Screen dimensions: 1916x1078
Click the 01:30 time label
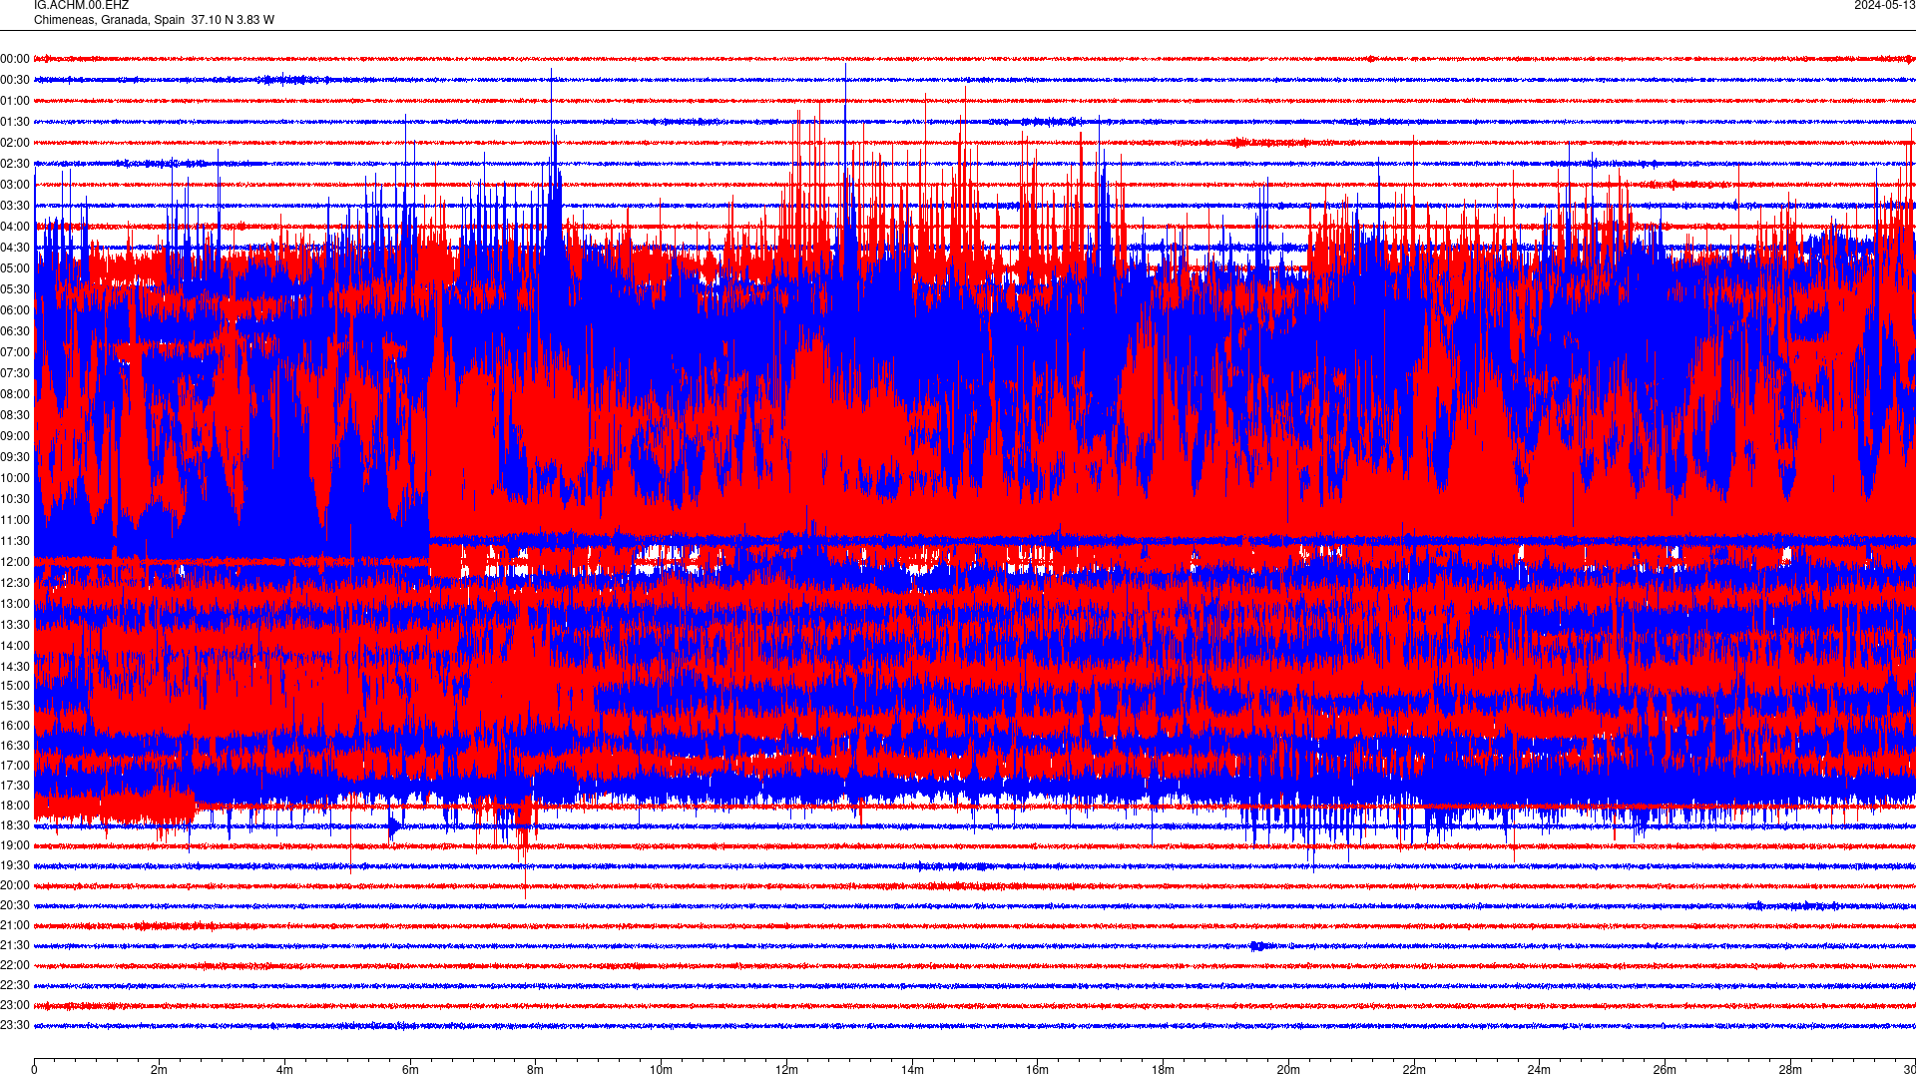15,122
